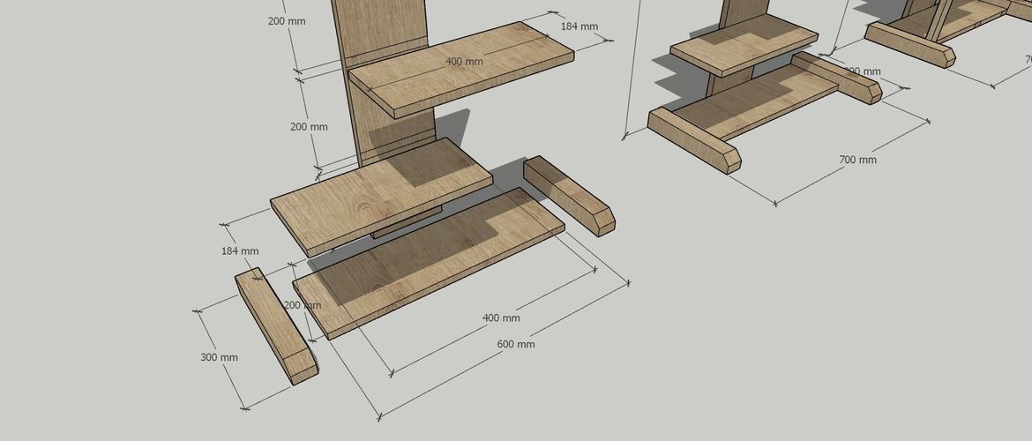Click the 200 mm label above the top shelf
Image resolution: width=1032 pixels, height=441 pixels.
[x=287, y=20]
